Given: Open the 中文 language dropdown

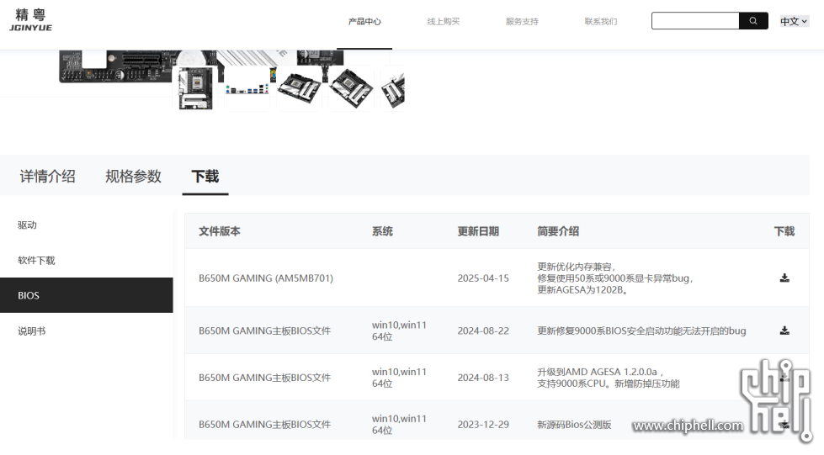Looking at the screenshot, I should pos(794,21).
